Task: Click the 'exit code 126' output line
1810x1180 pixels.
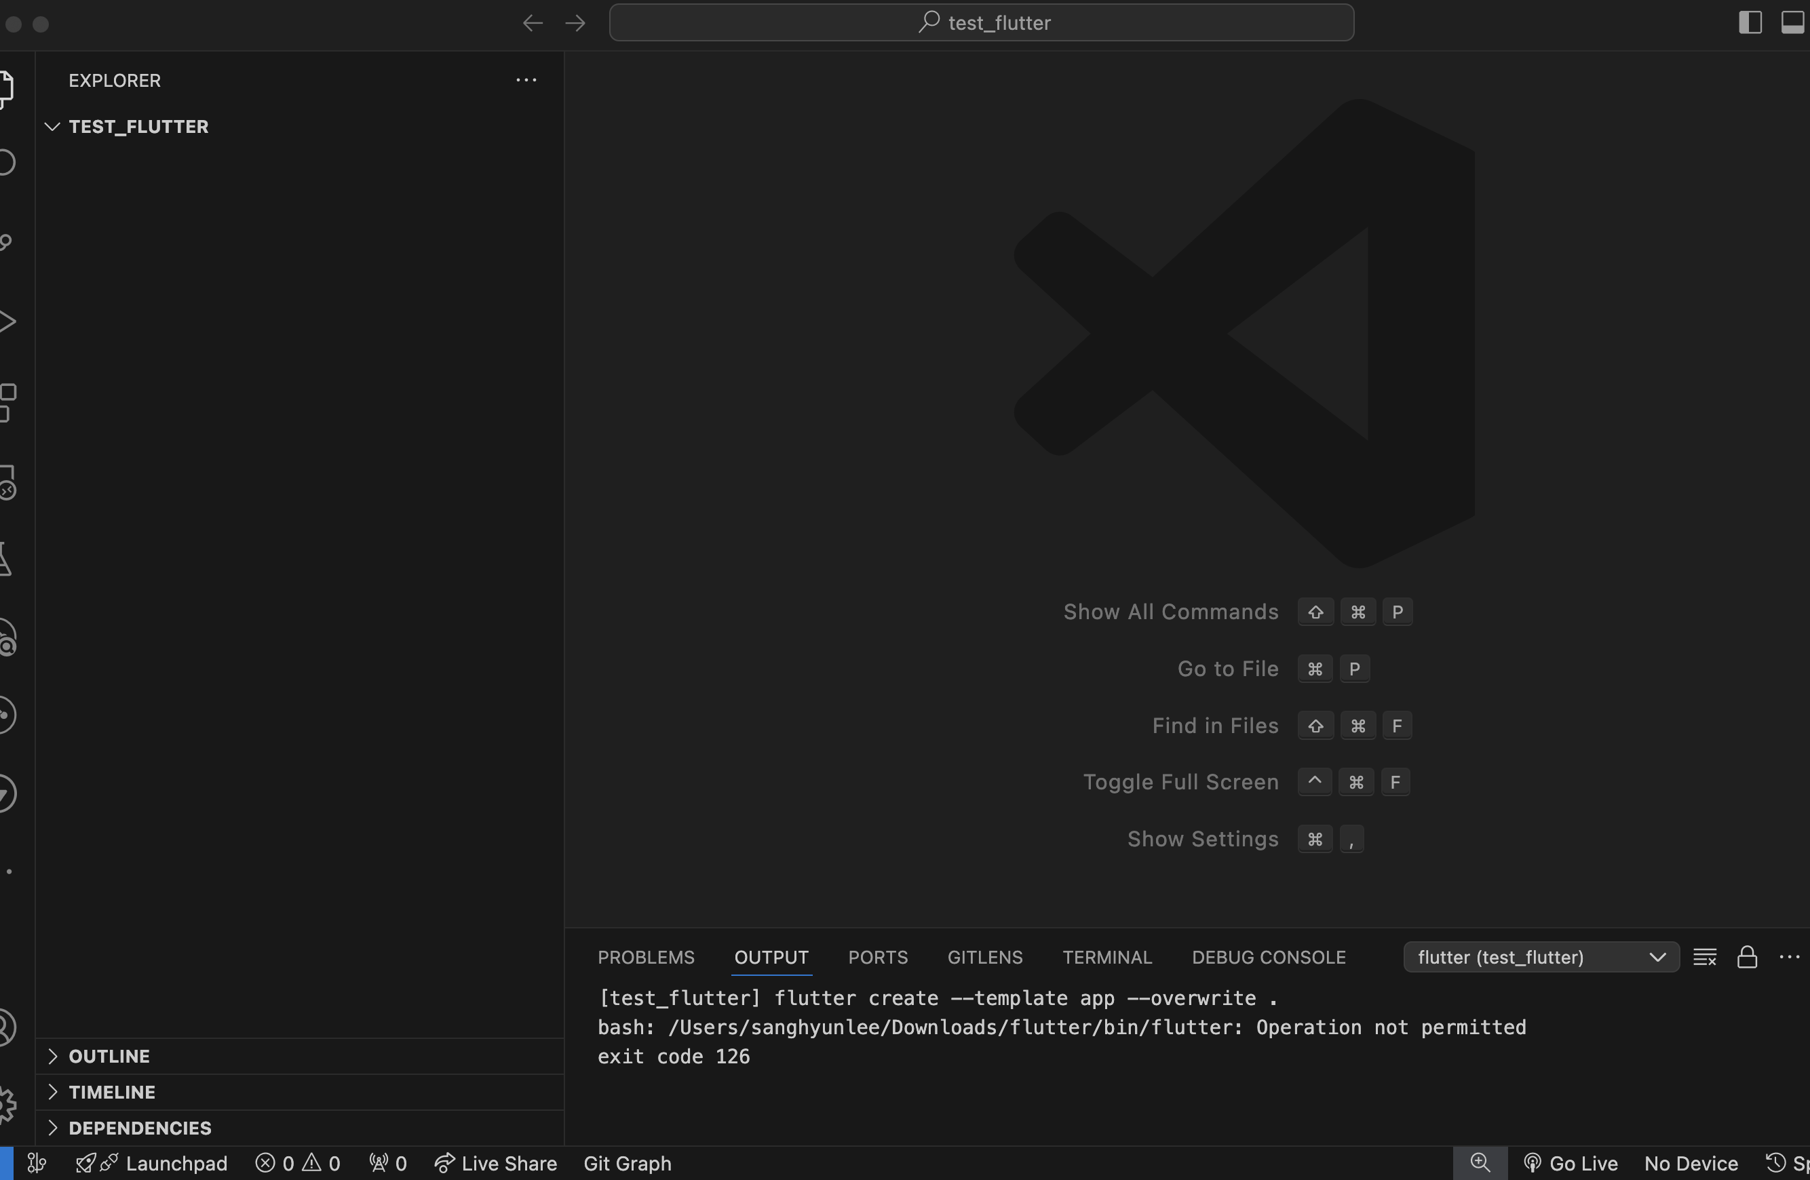Action: pos(674,1057)
